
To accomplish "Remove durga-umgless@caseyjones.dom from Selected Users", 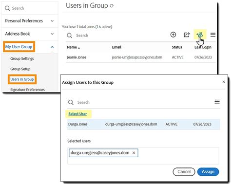I will pyautogui.click(x=134, y=153).
